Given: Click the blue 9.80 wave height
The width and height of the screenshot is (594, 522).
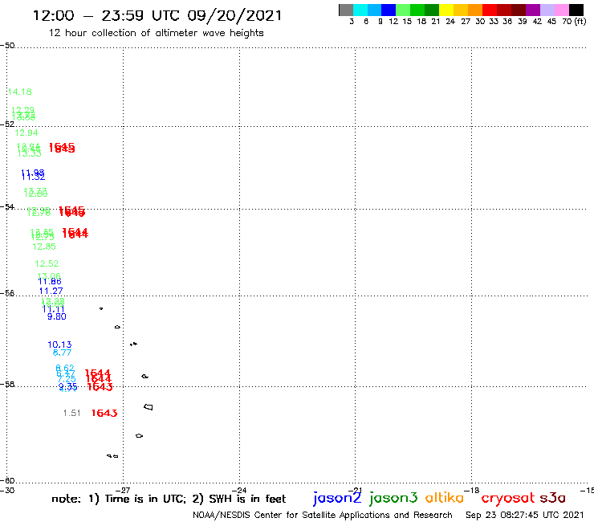Looking at the screenshot, I should 56,316.
